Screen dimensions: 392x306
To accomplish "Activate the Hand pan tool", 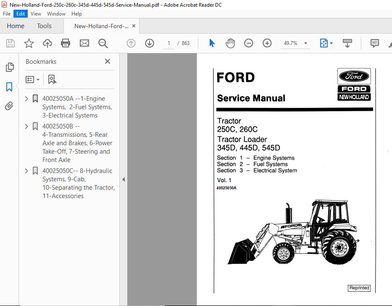I will [x=230, y=43].
